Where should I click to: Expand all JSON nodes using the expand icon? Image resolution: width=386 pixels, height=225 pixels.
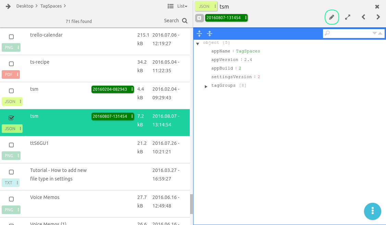(199, 34)
